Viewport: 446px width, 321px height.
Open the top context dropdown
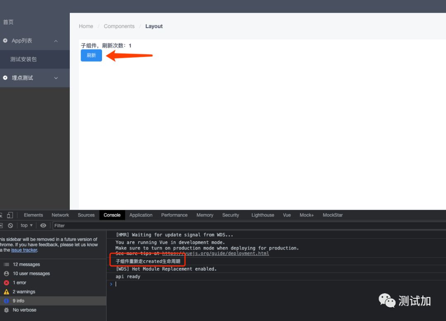(x=26, y=226)
